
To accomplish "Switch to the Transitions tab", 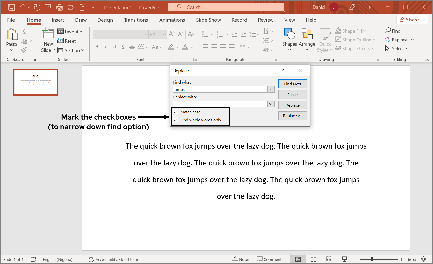I will click(136, 20).
